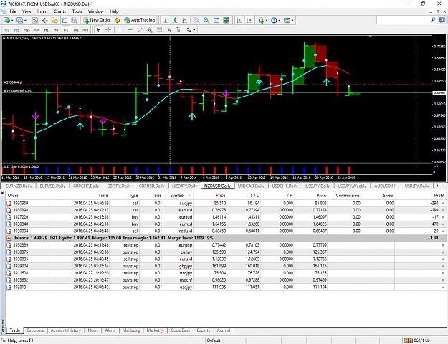Viewport: 448px width, 344px height.
Task: Open the File menu
Action: point(13,11)
